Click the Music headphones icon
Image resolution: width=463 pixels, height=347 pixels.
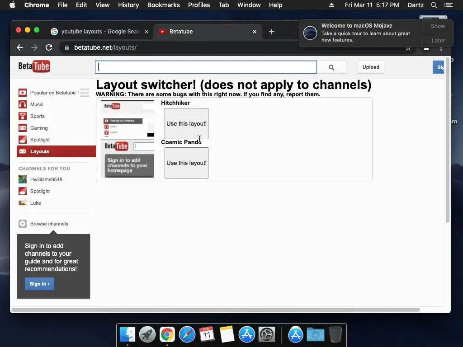23,104
